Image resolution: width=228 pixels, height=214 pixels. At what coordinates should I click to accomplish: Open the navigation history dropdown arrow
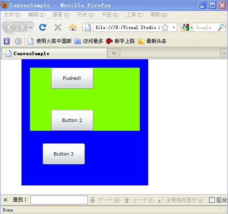[31, 27]
